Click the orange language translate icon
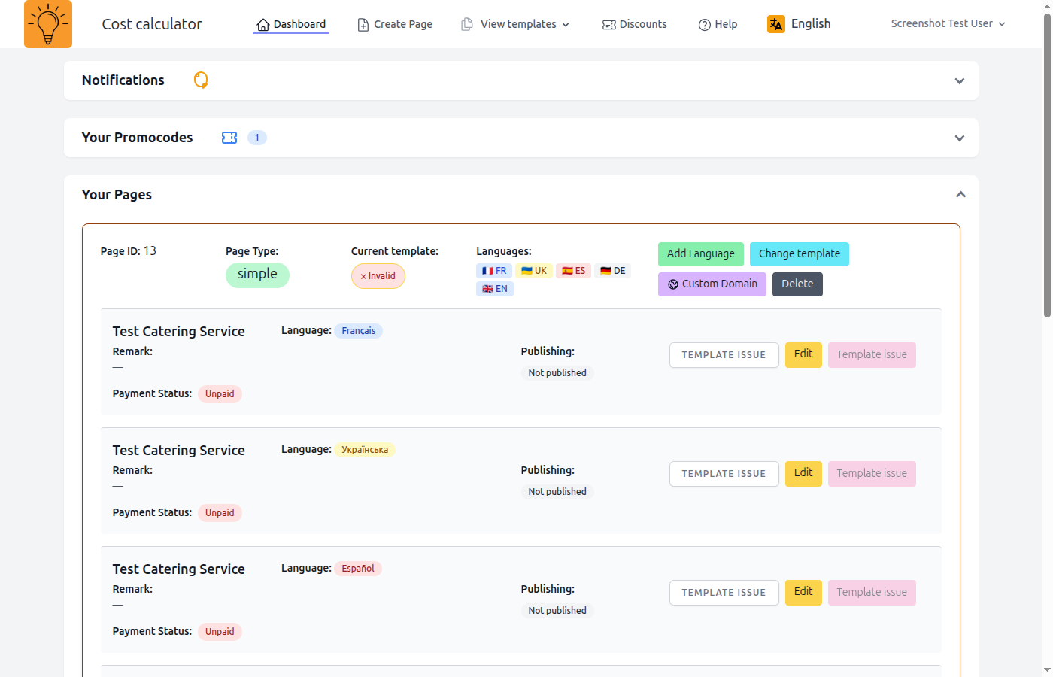 (775, 24)
